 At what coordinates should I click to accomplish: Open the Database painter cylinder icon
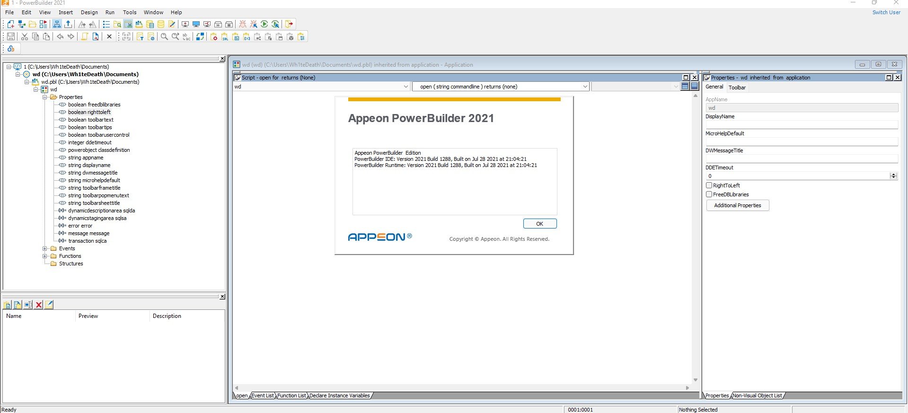tap(161, 24)
